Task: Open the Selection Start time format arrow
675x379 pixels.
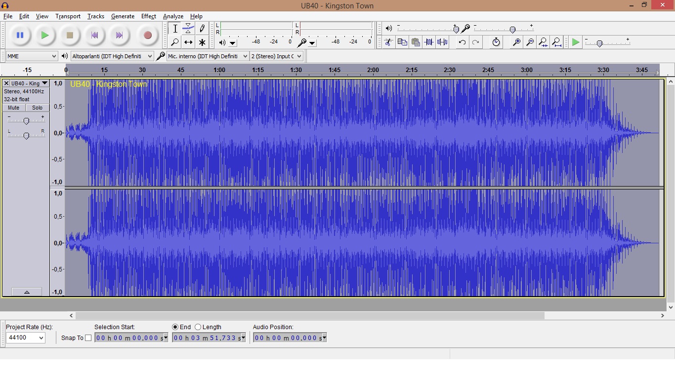Action: coord(166,338)
